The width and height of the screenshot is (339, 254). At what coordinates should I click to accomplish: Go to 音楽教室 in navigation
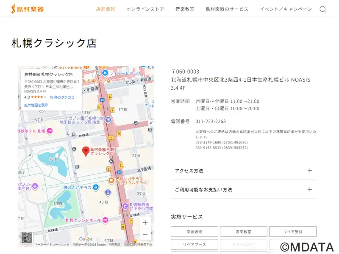pos(185,9)
